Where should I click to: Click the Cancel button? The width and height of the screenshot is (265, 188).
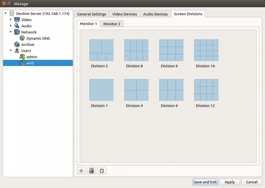tap(252, 182)
